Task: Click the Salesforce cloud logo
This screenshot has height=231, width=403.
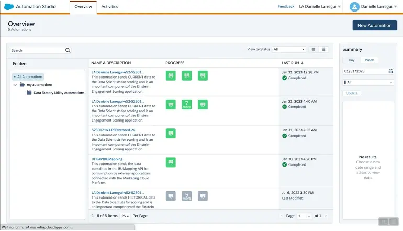Action: (x=9, y=7)
